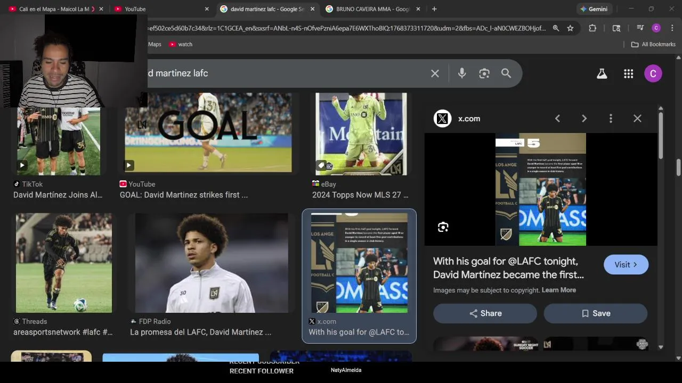Open the selected x.com image result
This screenshot has width=682, height=383.
(359, 263)
